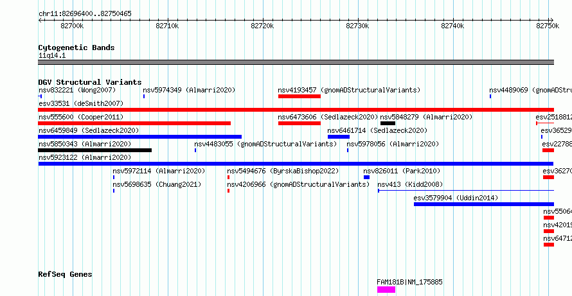Viewport: 572px width, 296px height.
Task: Open nsv4489069 variant label
Action: (x=530, y=90)
